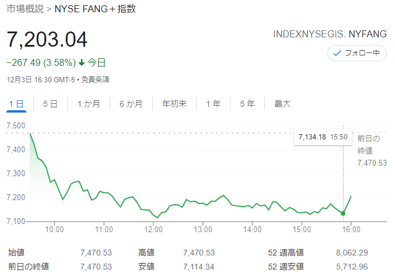The image size is (395, 280).
Task: Click the 52週高値 value 8,062.29
Action: [x=352, y=253]
